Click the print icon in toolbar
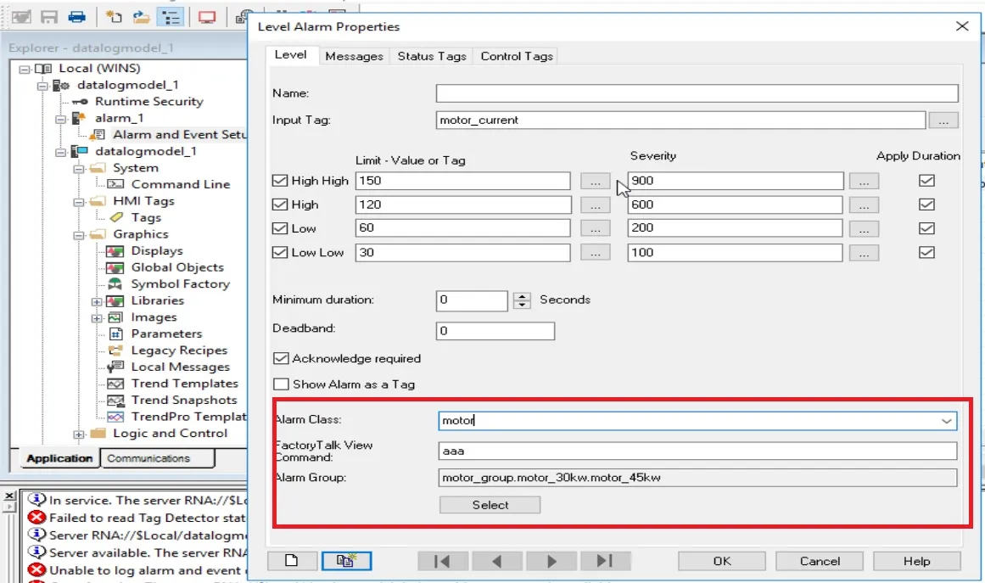 tap(76, 17)
